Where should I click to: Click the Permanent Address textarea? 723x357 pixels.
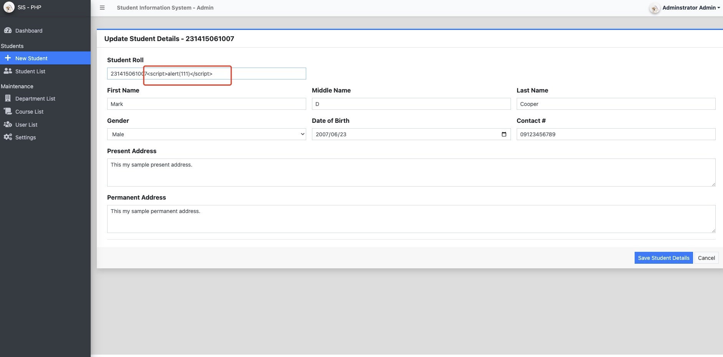[411, 219]
